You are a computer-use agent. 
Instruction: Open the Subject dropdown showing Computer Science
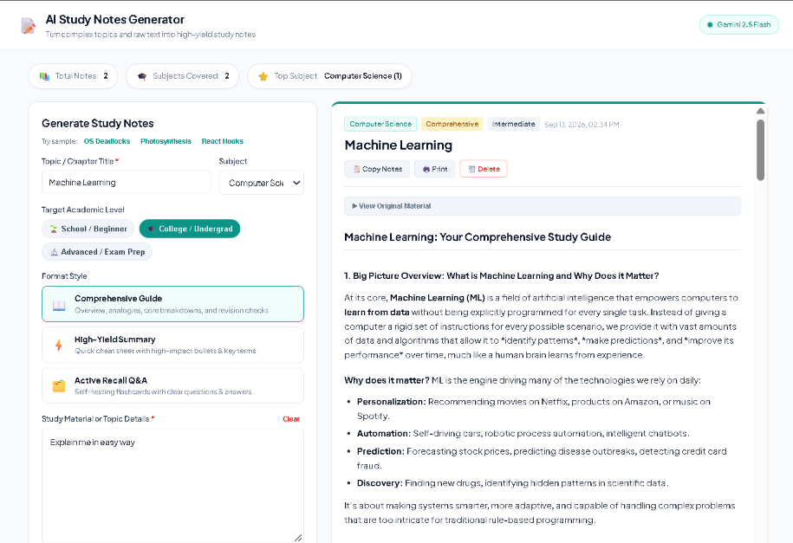click(x=262, y=183)
